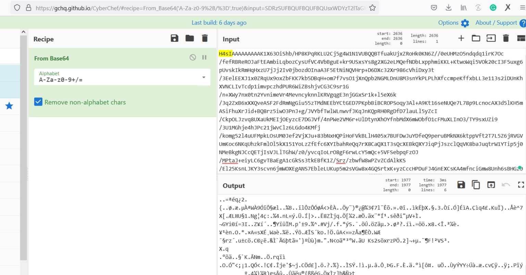
Task: Select Grammarly in the browser toolbar
Action: click(x=493, y=7)
